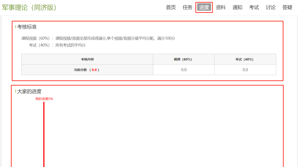Switch to the 任务 tab
The width and height of the screenshot is (298, 167).
click(x=187, y=7)
